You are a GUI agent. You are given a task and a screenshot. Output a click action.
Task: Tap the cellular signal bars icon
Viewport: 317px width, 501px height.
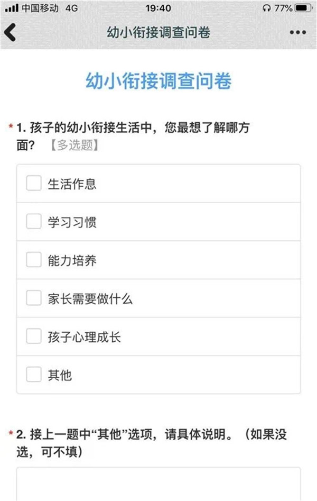tap(12, 7)
